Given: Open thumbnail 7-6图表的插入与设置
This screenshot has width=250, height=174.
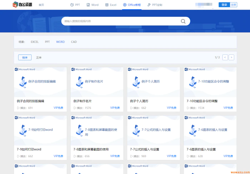Looking at the screenshot, I should (210, 130).
